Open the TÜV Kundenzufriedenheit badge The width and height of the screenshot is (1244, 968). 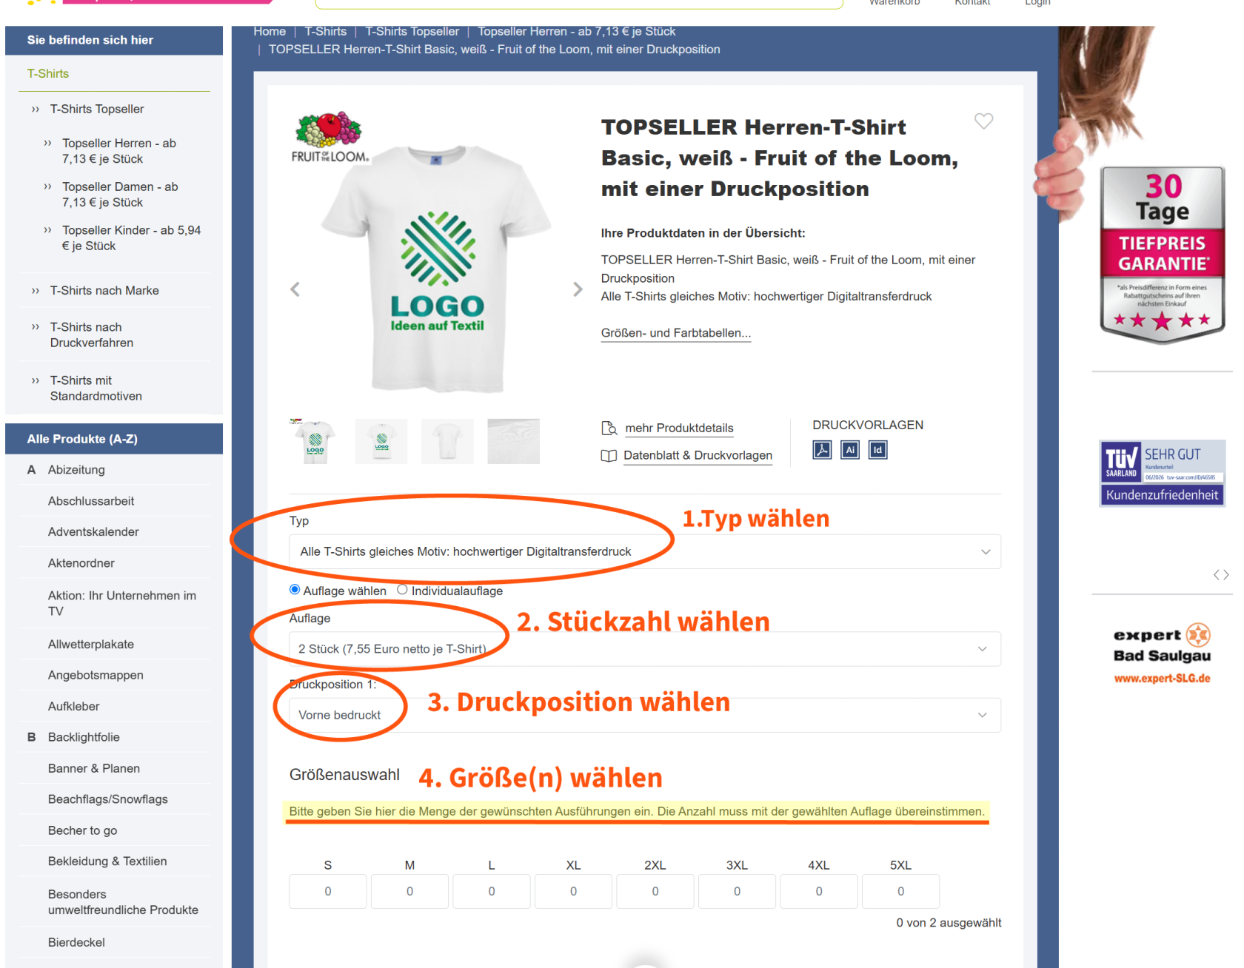1162,473
